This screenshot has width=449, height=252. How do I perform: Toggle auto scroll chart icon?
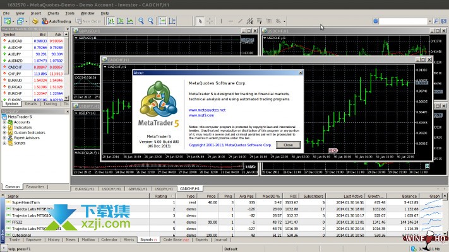[163, 21]
